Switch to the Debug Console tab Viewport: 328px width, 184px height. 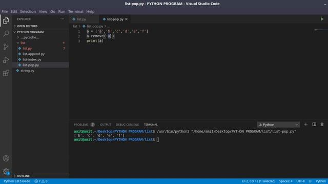tap(127, 125)
